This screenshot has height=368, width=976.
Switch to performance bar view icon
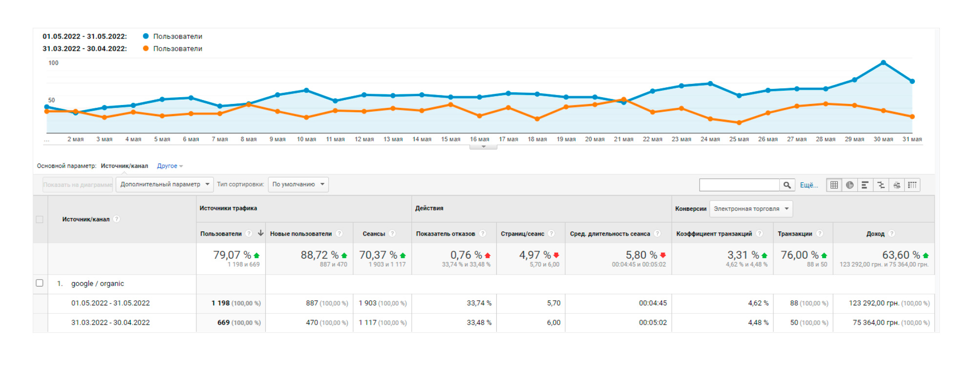click(865, 185)
